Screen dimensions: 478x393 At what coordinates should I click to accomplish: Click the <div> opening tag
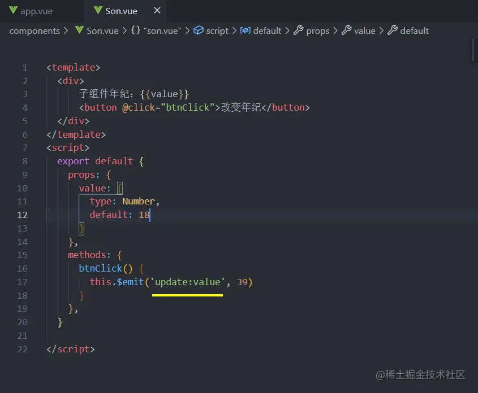tap(70, 81)
